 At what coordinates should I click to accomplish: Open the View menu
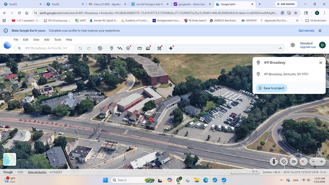coord(36,40)
